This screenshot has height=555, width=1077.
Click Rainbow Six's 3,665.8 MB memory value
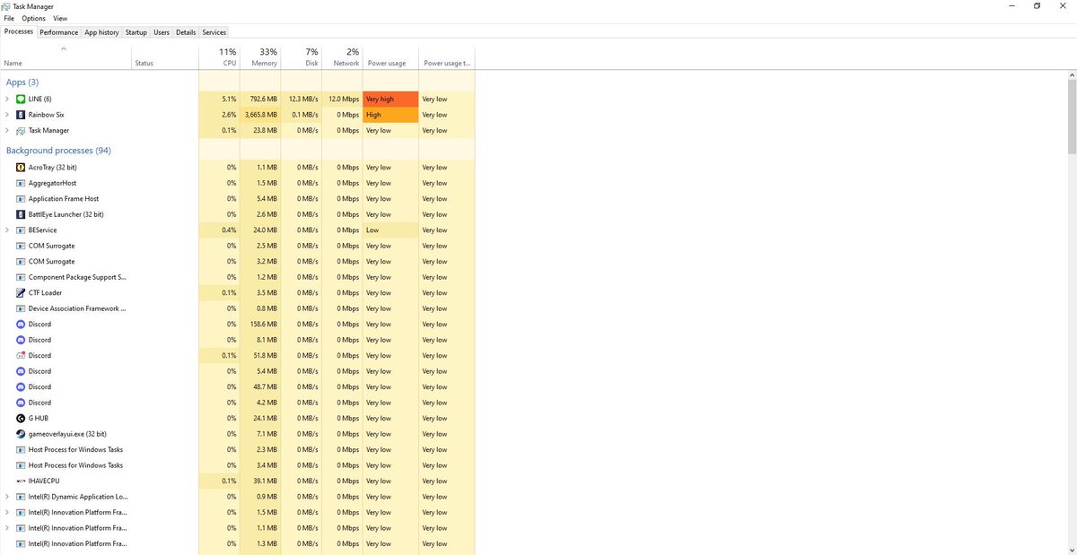pos(261,115)
